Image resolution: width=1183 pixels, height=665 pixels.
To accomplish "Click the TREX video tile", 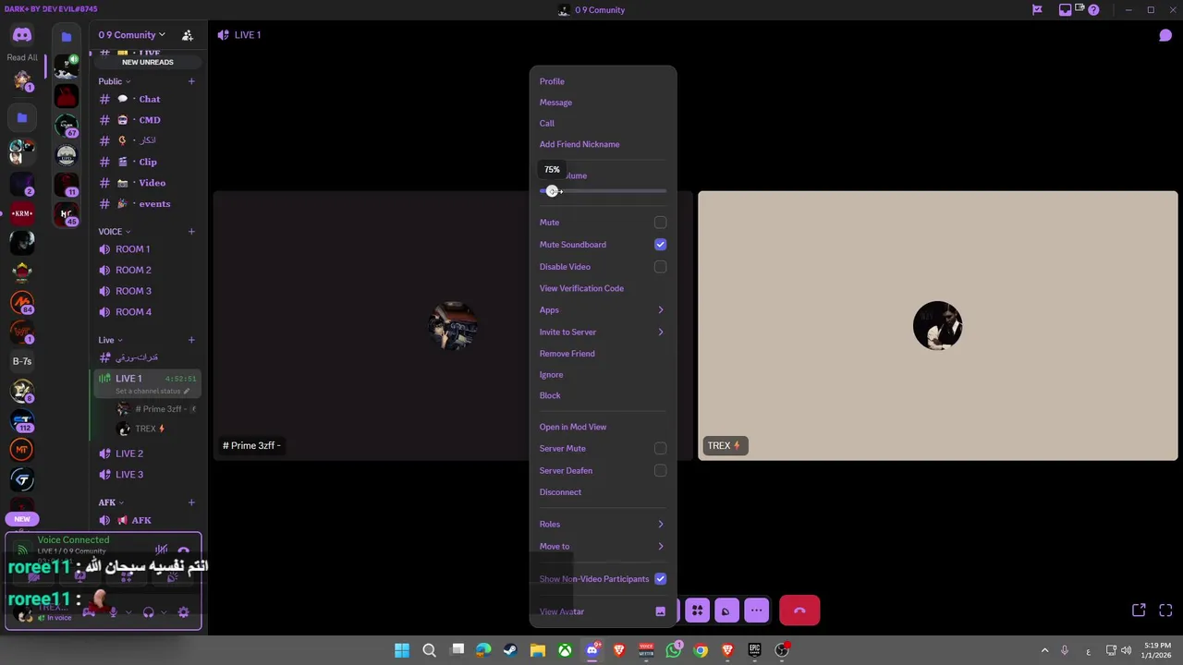I will pyautogui.click(x=938, y=325).
